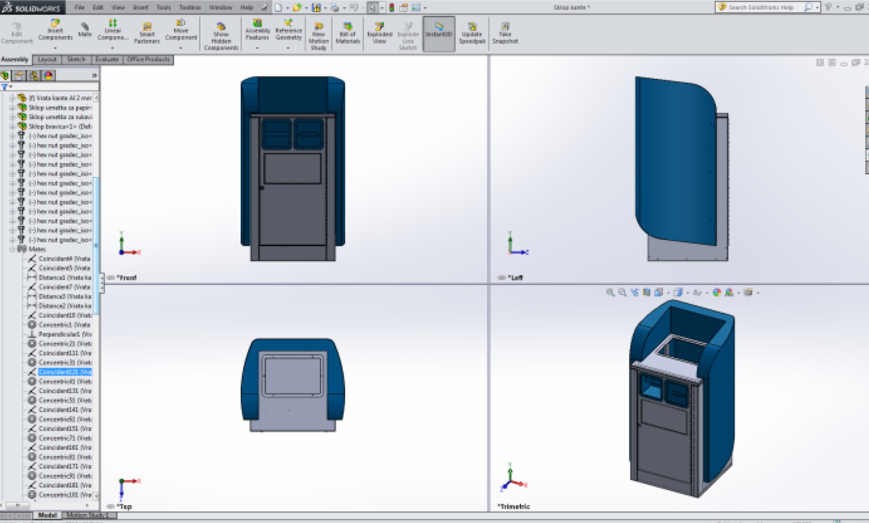869x523 pixels.
Task: Click the Edit Appearance color ball icon
Action: point(717,292)
